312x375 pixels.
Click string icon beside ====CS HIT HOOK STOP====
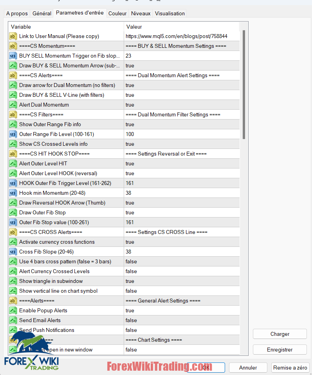click(13, 154)
